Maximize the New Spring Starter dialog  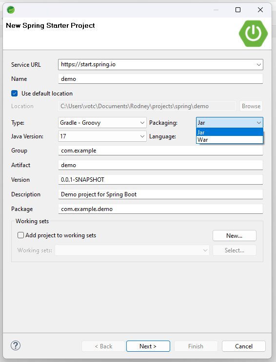238,10
